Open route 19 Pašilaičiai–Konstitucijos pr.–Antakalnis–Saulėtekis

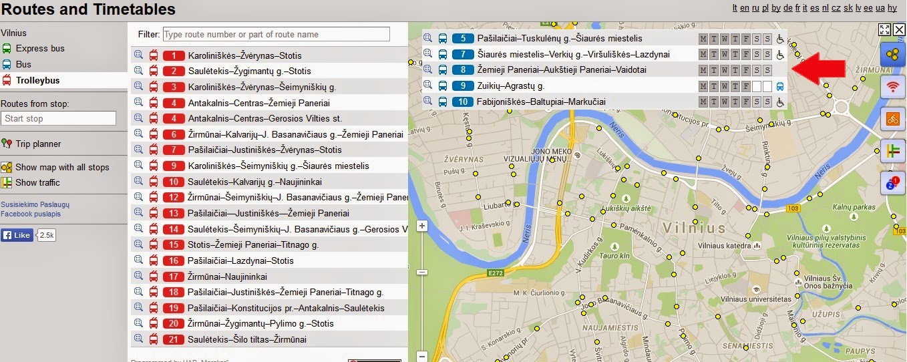[286, 308]
